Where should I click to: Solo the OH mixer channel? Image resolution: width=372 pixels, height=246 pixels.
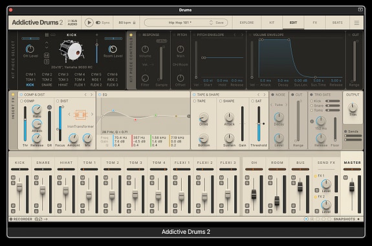click(x=247, y=183)
